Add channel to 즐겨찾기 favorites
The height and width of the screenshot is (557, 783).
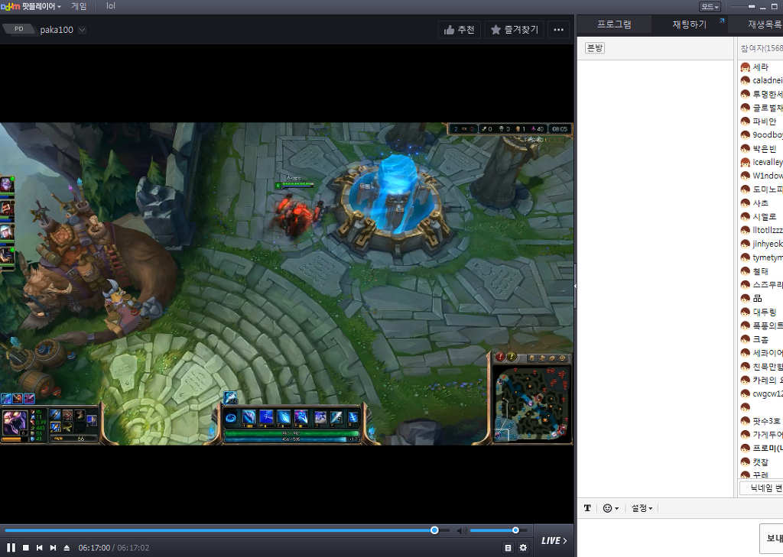(515, 30)
